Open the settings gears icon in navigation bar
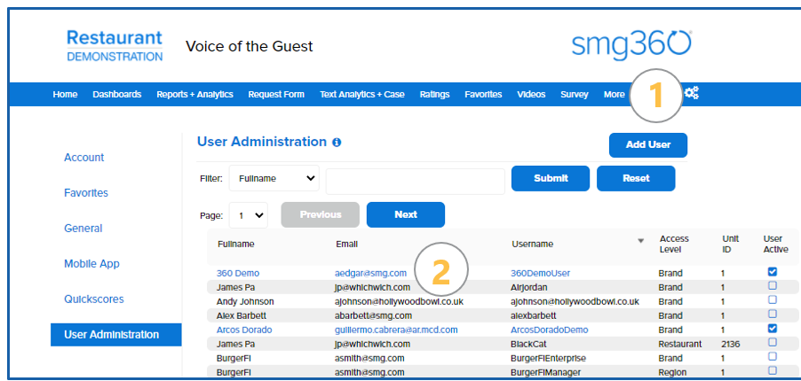801x381 pixels. 692,94
